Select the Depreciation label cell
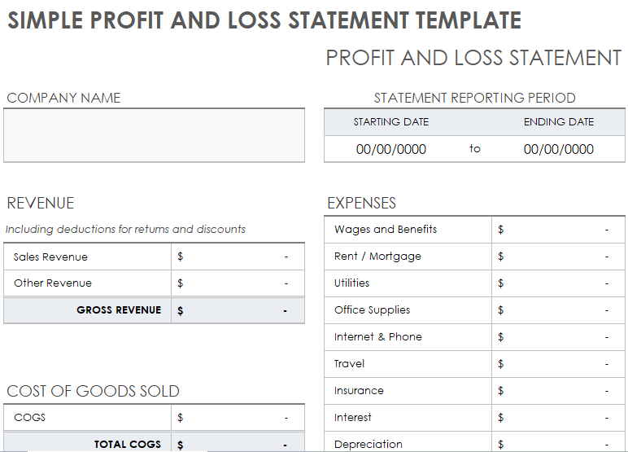 [x=408, y=444]
